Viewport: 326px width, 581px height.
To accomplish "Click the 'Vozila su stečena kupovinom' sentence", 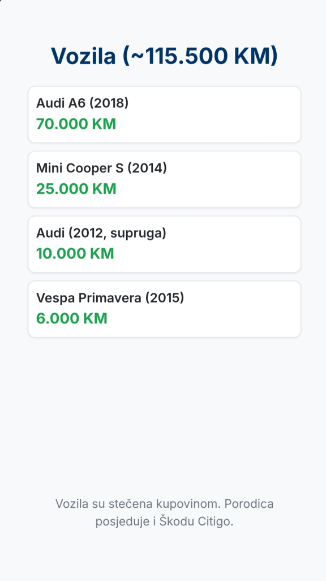I will pyautogui.click(x=138, y=504).
